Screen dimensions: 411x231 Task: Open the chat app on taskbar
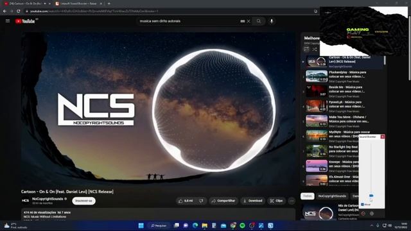(186, 225)
